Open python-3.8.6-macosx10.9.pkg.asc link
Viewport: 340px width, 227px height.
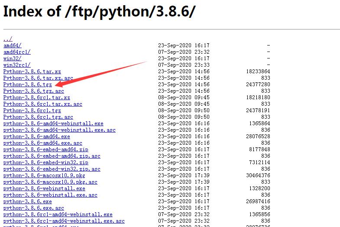point(50,182)
